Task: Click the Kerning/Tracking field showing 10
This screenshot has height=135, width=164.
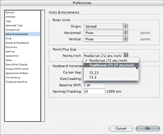Action: [94, 91]
